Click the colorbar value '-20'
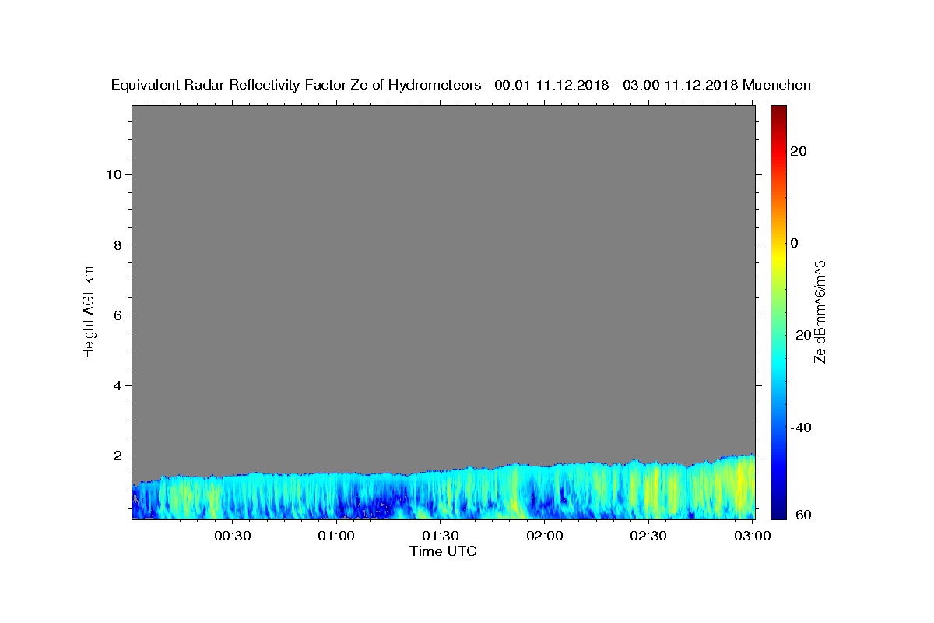Image resolution: width=934 pixels, height=623 pixels. 801,335
